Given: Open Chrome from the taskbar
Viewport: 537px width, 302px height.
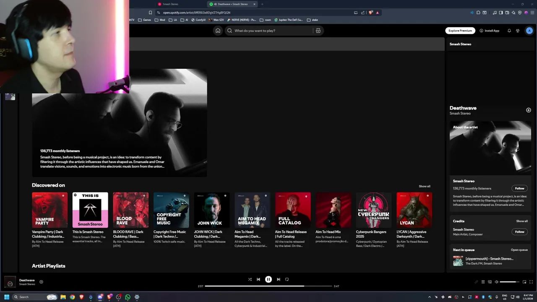Looking at the screenshot, I should point(72,297).
